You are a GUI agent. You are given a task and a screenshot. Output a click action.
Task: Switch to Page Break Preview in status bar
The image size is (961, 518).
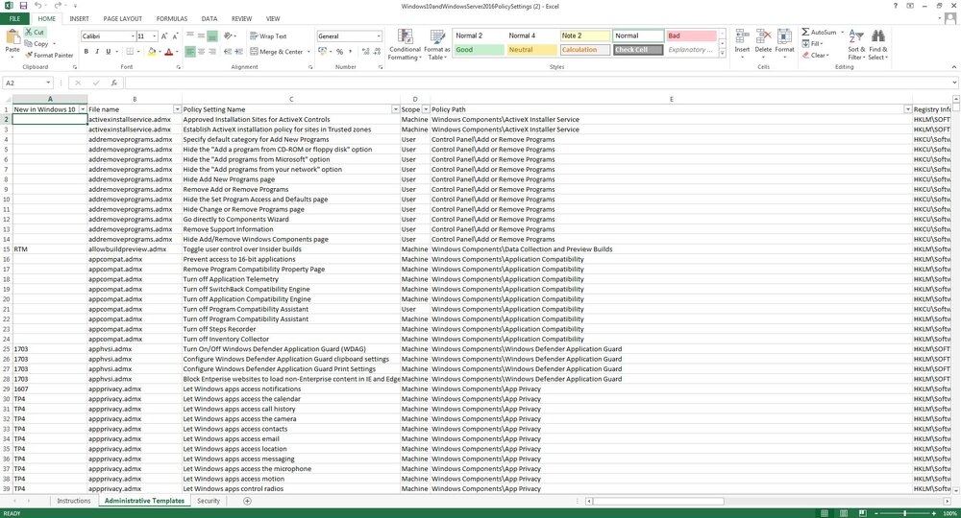point(862,513)
